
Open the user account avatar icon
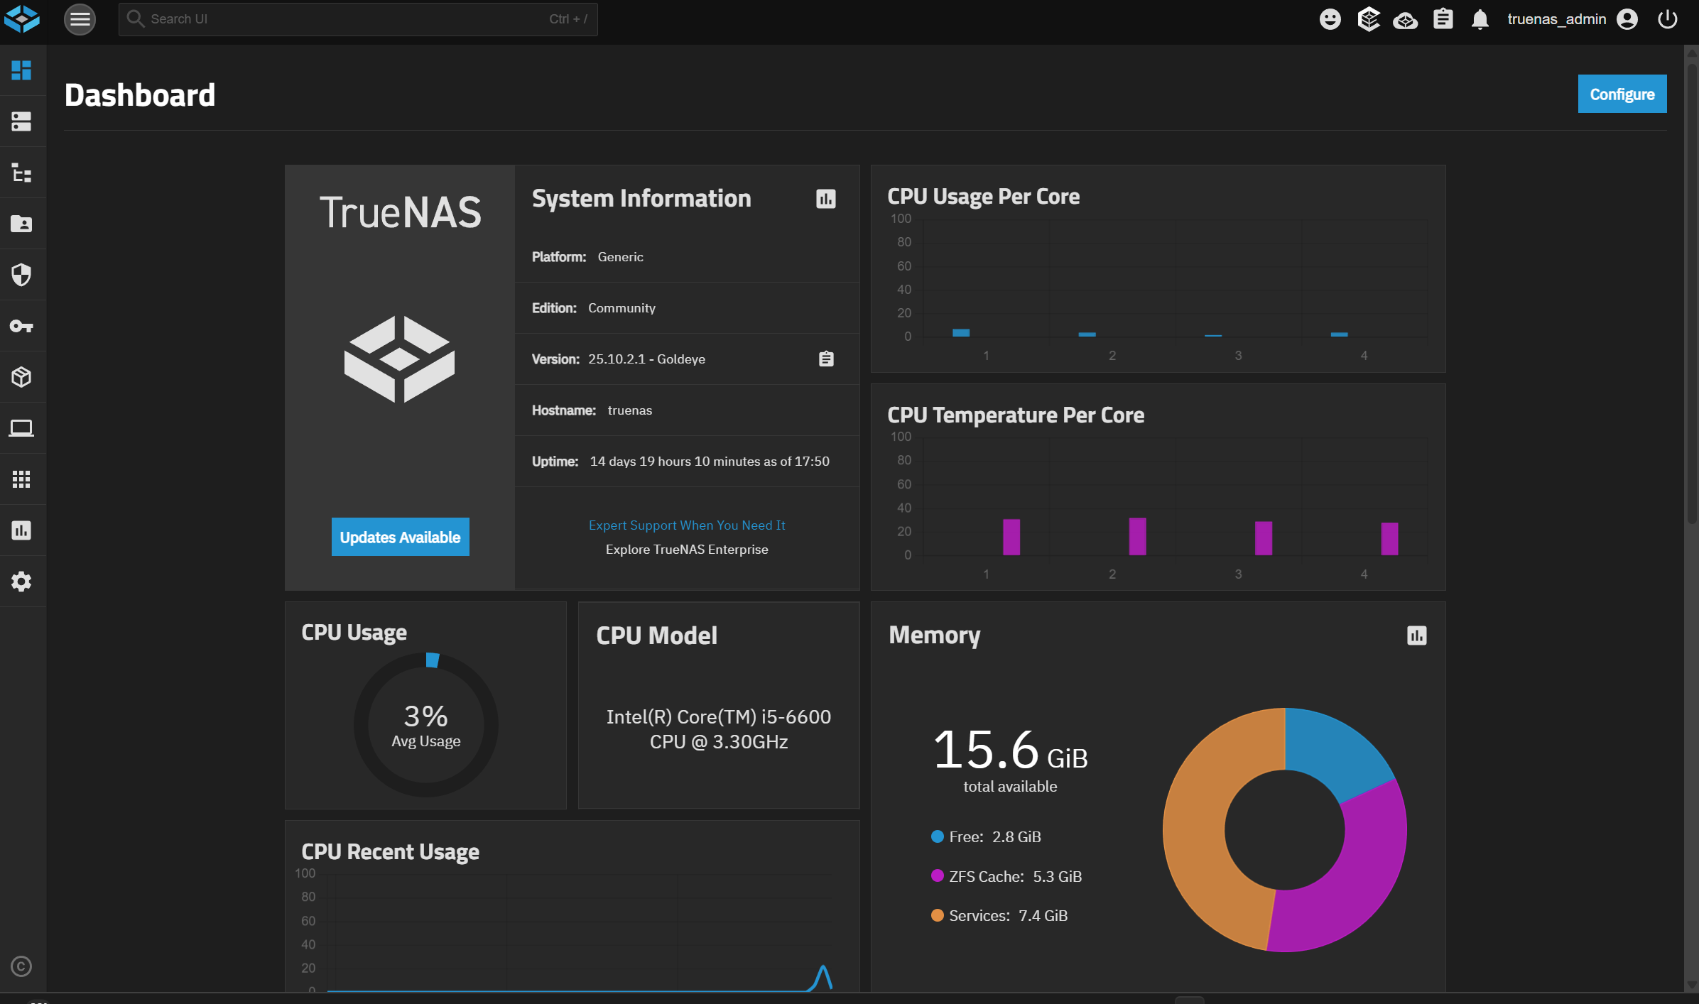pyautogui.click(x=1627, y=19)
